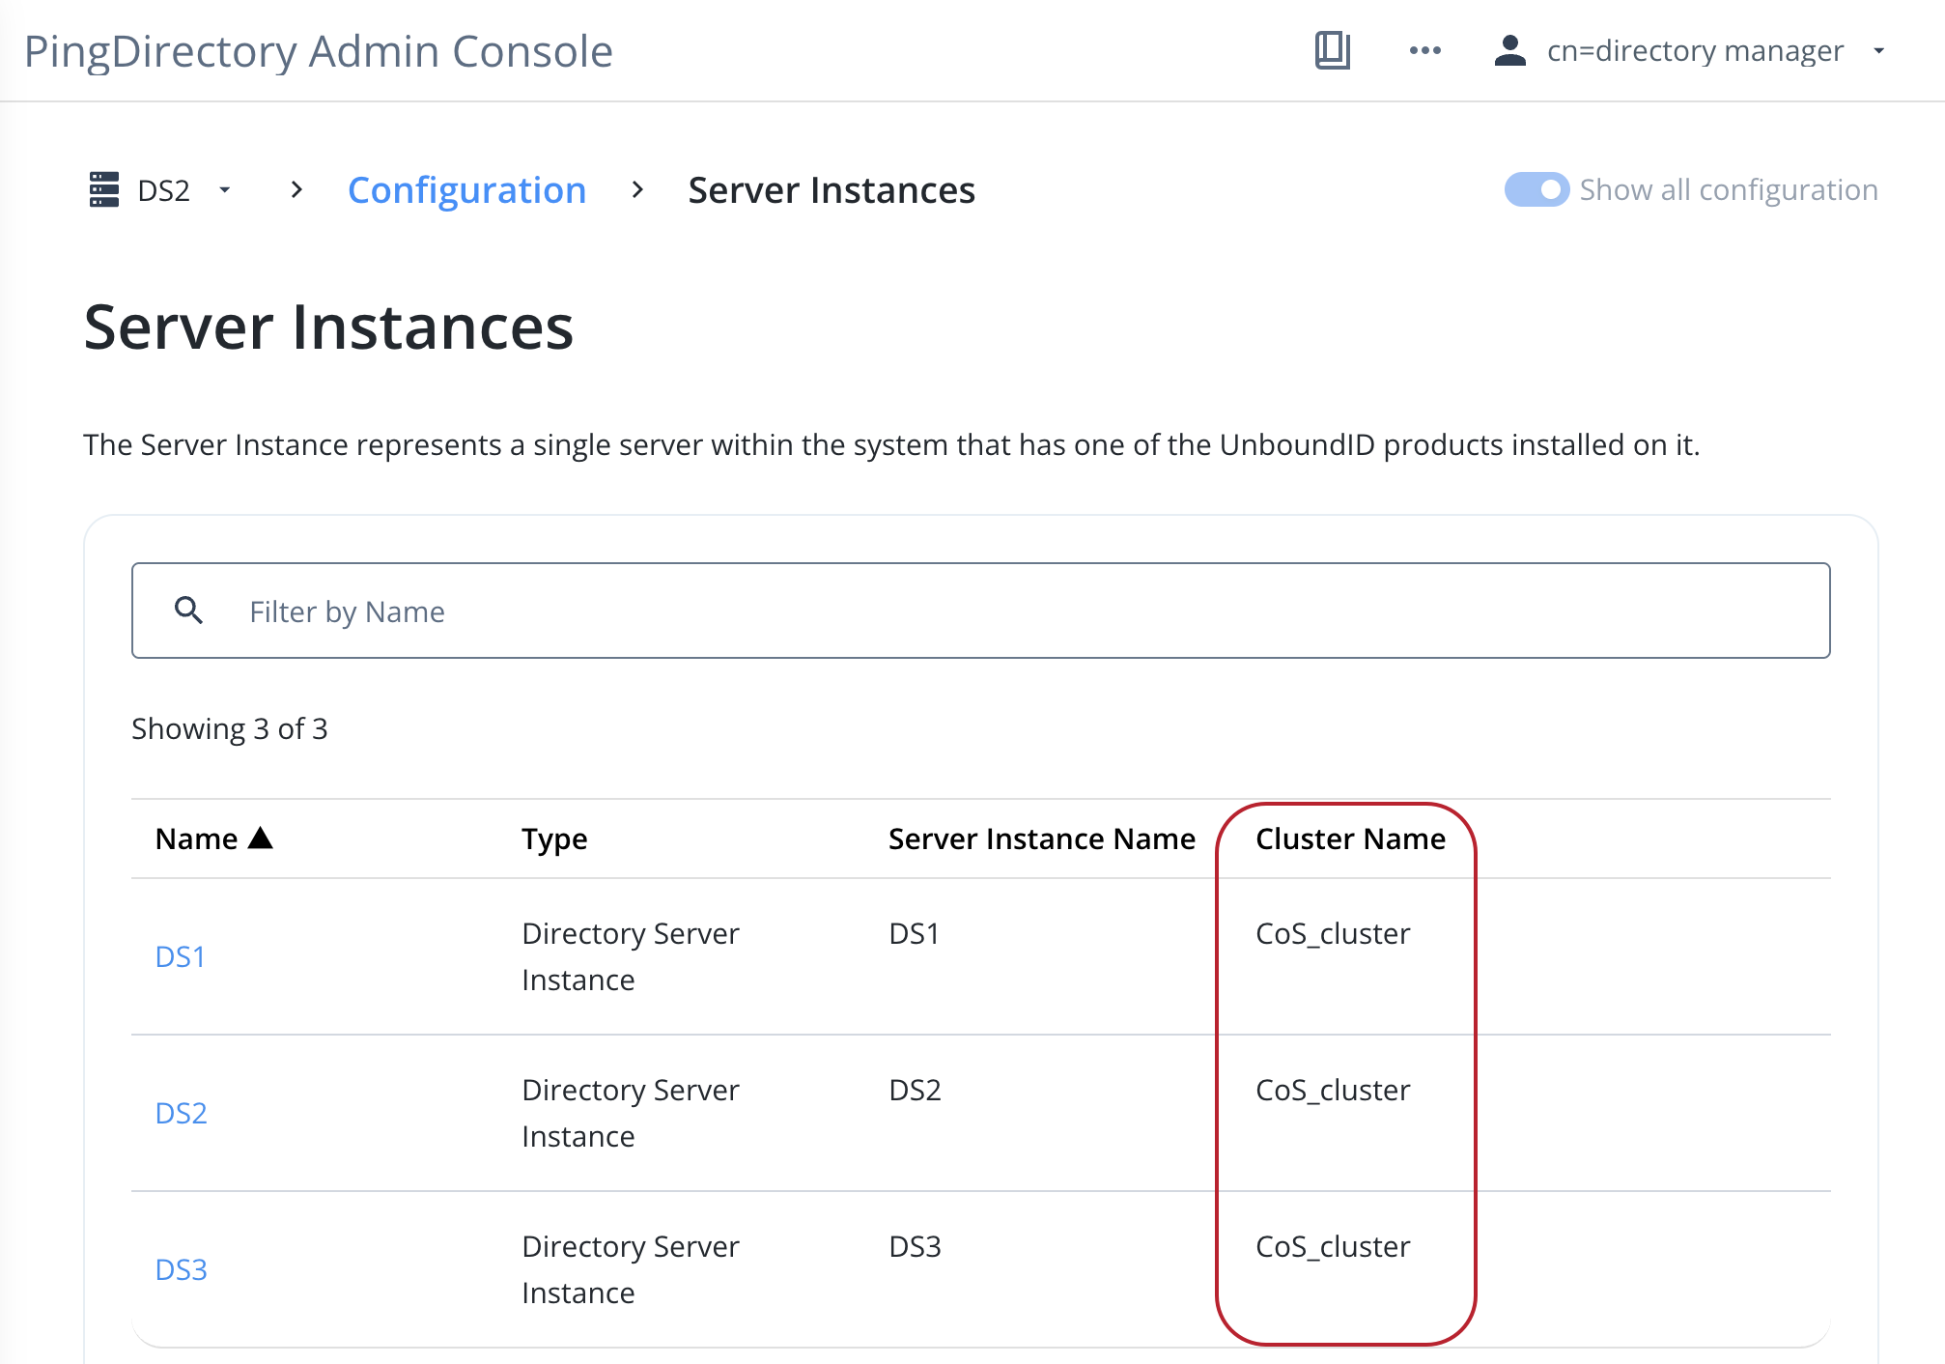1945x1364 pixels.
Task: Open the DS3 server instance link
Action: [x=181, y=1269]
